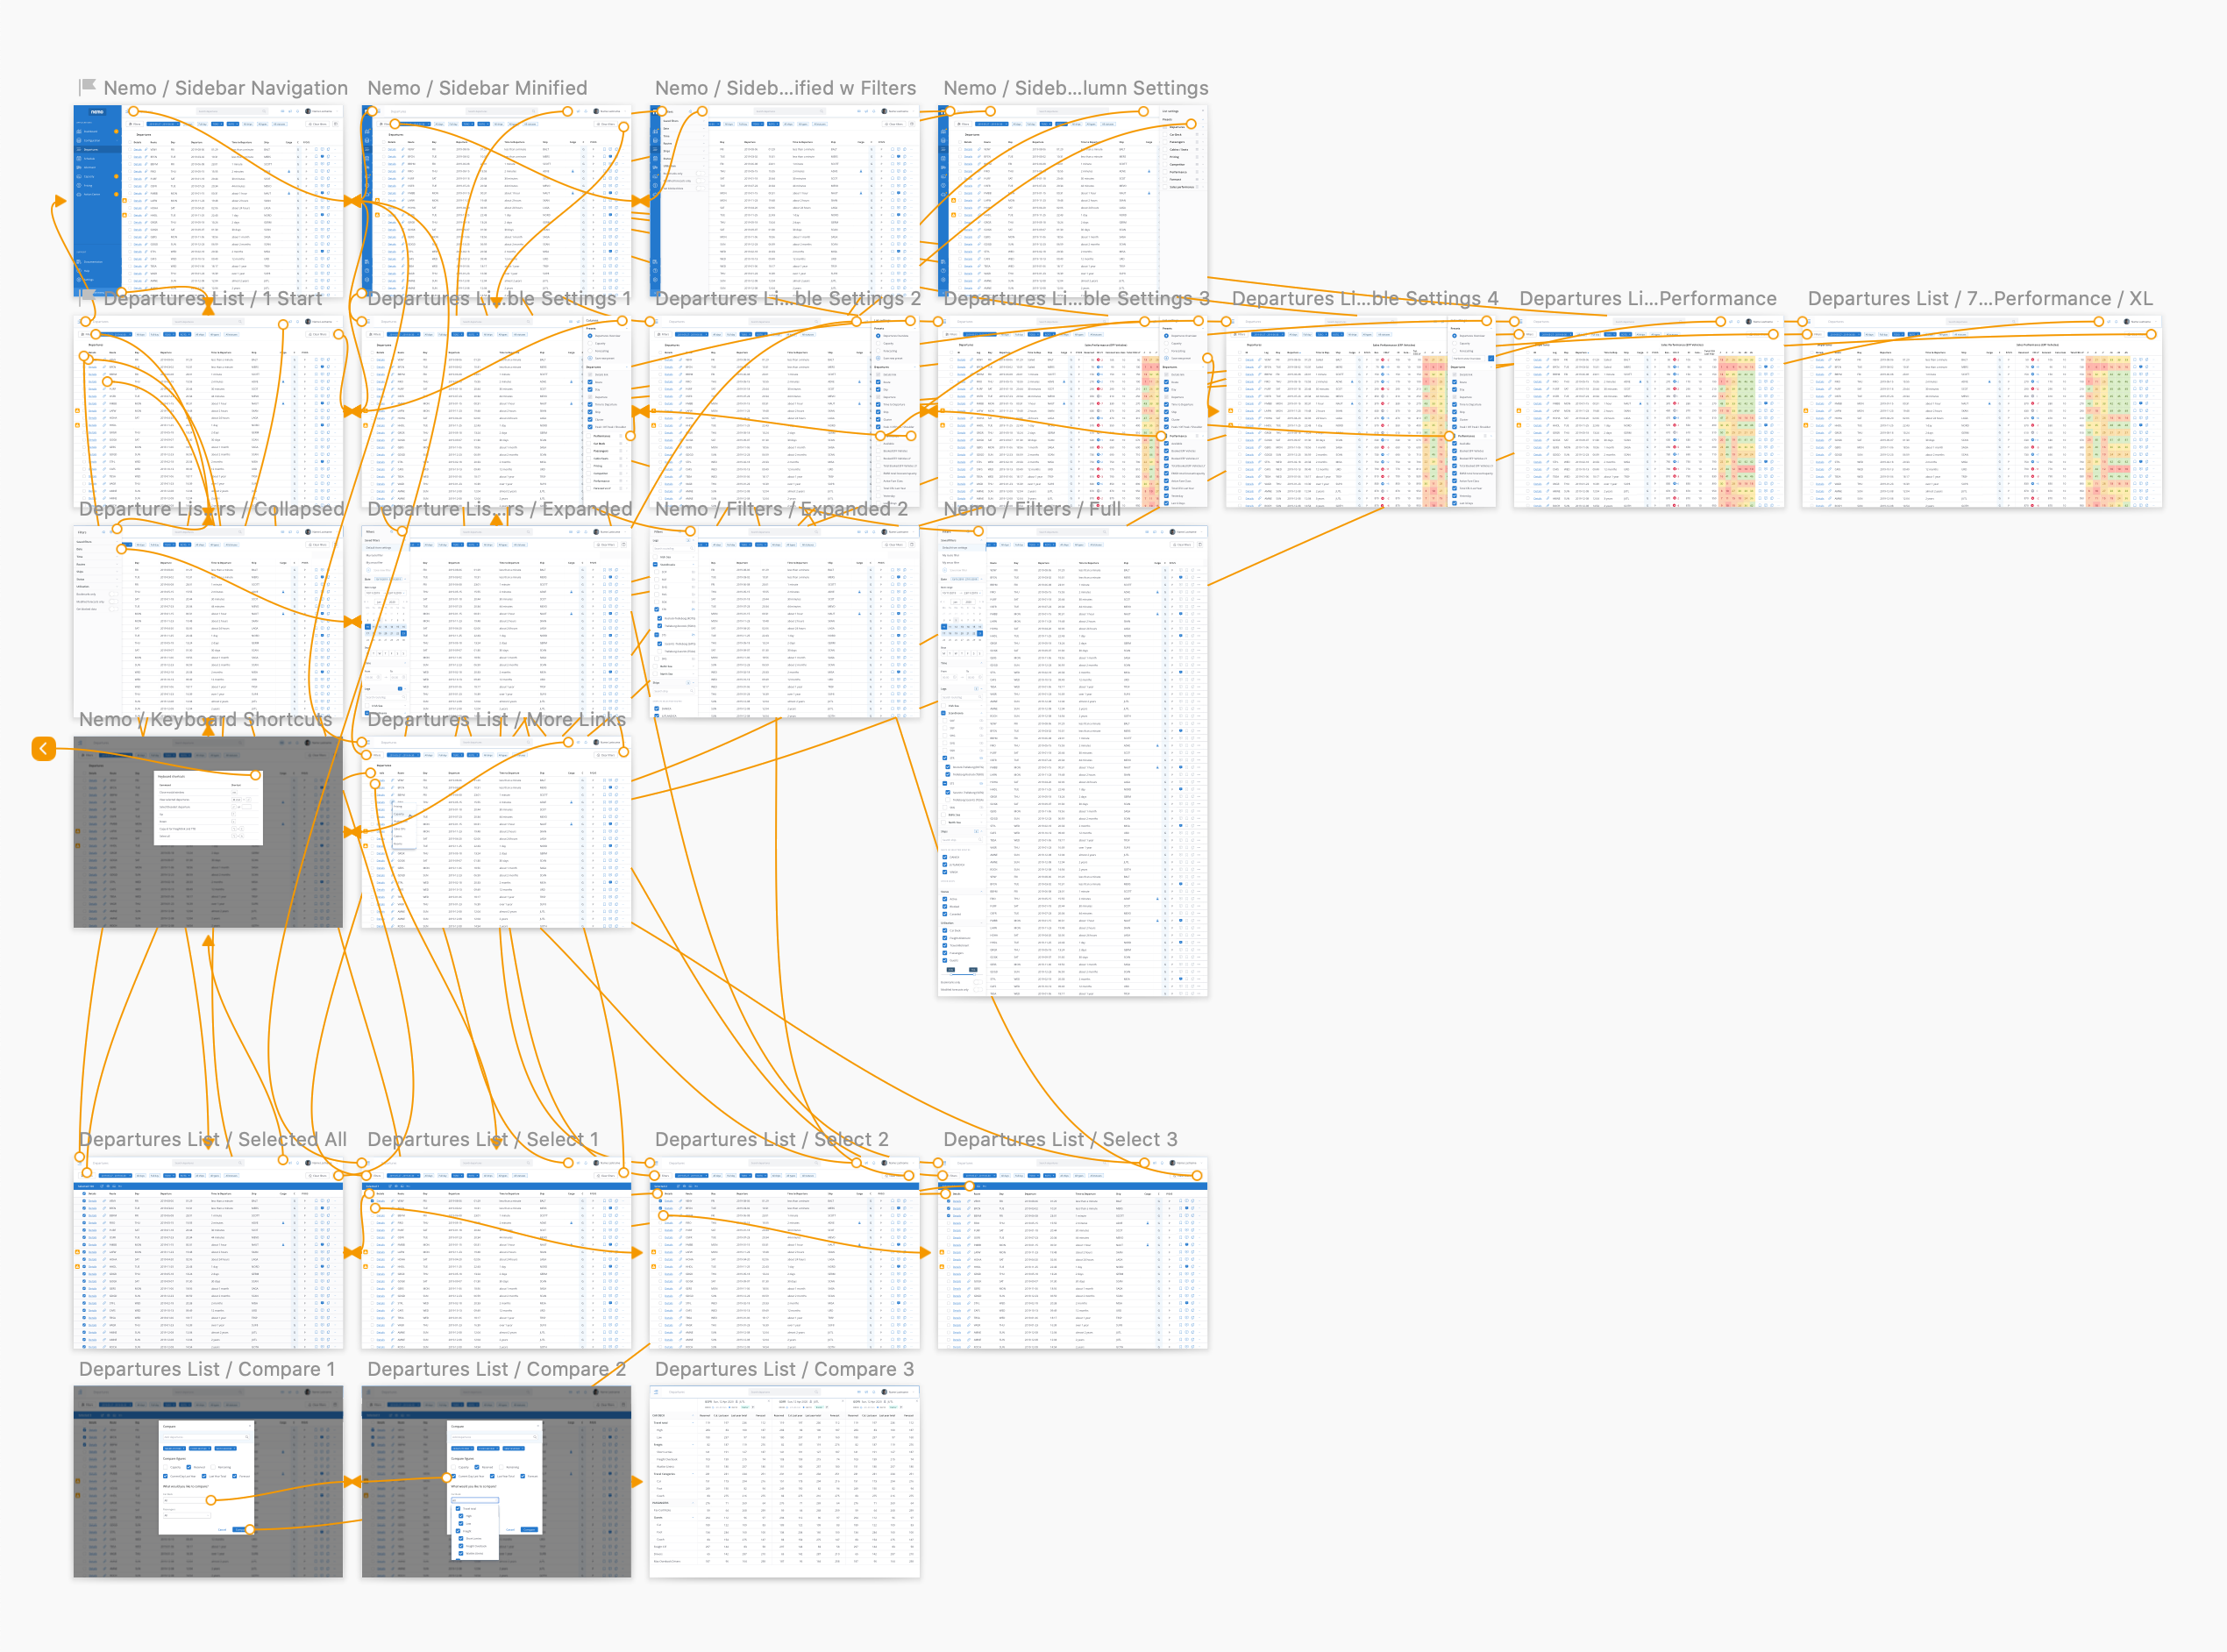This screenshot has height=1652, width=2227.
Task: Click the hamburger menu icon in Compare 3 artboard
Action: point(657,1392)
